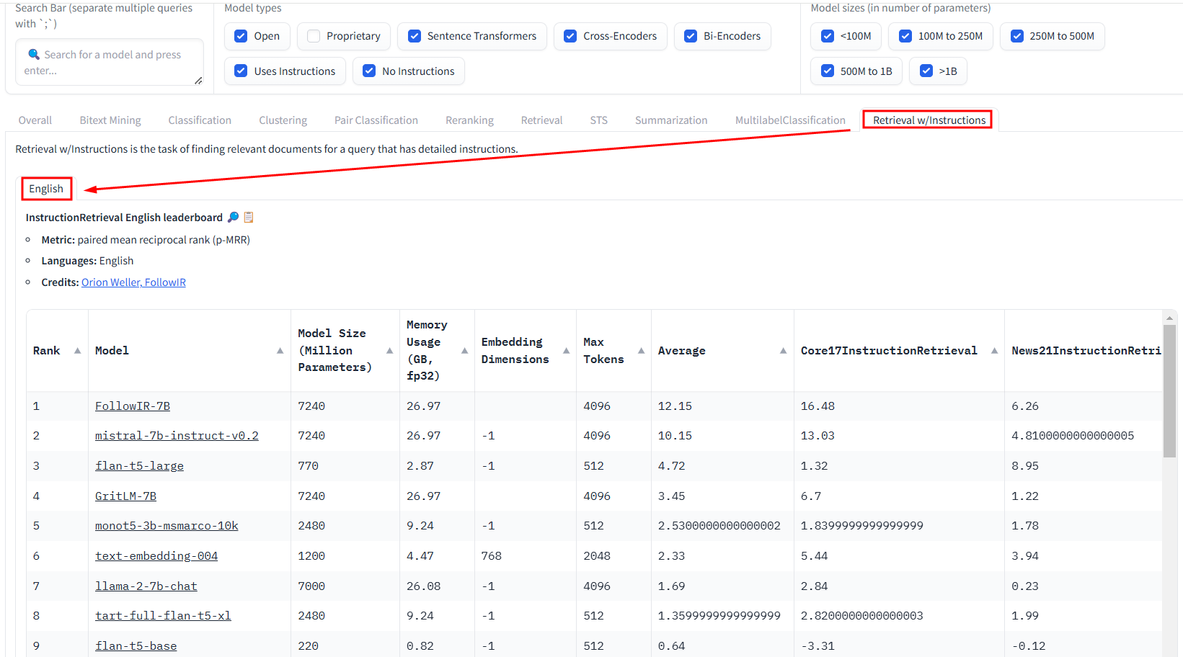The width and height of the screenshot is (1183, 657).
Task: Enable the Proprietary model type checkbox
Action: click(314, 36)
